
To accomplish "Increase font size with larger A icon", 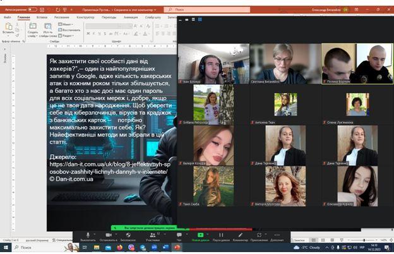I will [136, 26].
